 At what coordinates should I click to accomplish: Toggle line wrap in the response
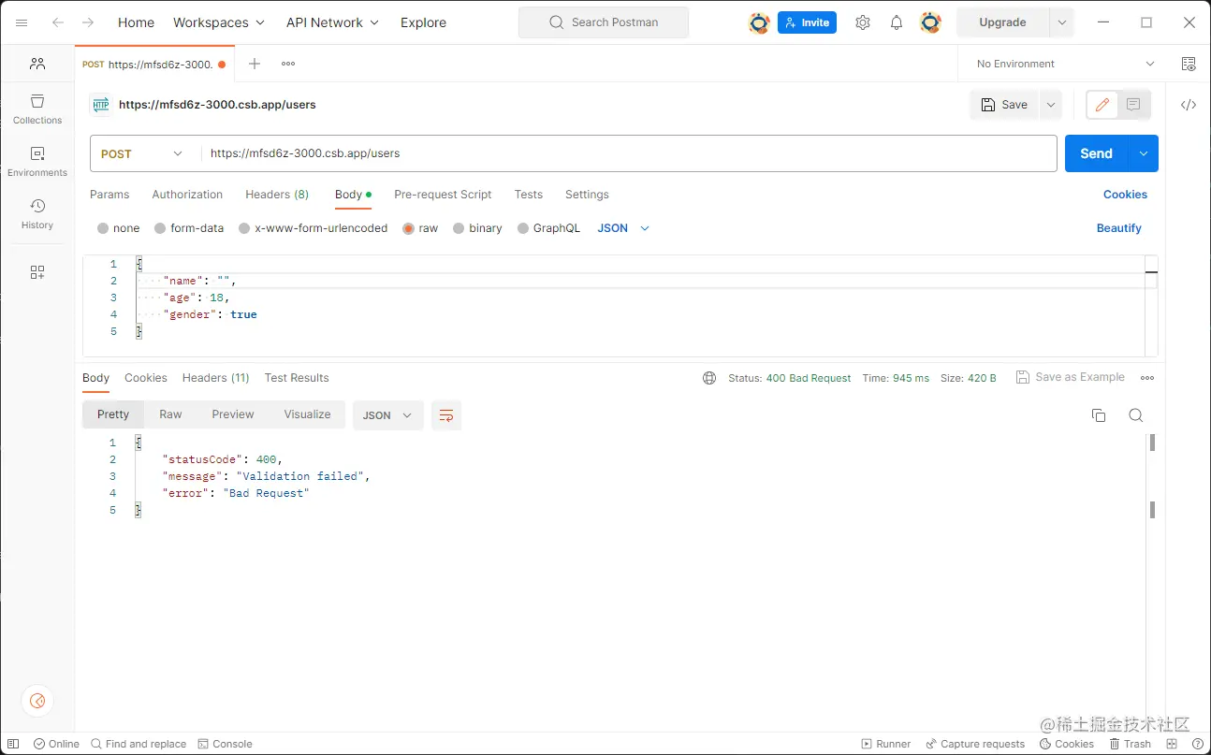[446, 415]
